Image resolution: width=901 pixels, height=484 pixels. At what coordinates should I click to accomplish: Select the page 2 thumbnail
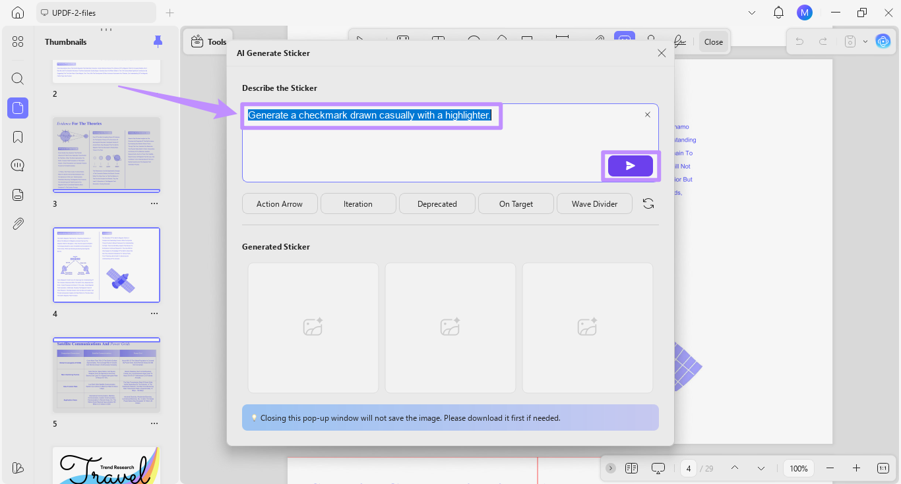pos(107,71)
